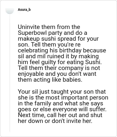The image size is (117, 137).
Task: Click the commenter's avatar image
Action: [10, 11]
